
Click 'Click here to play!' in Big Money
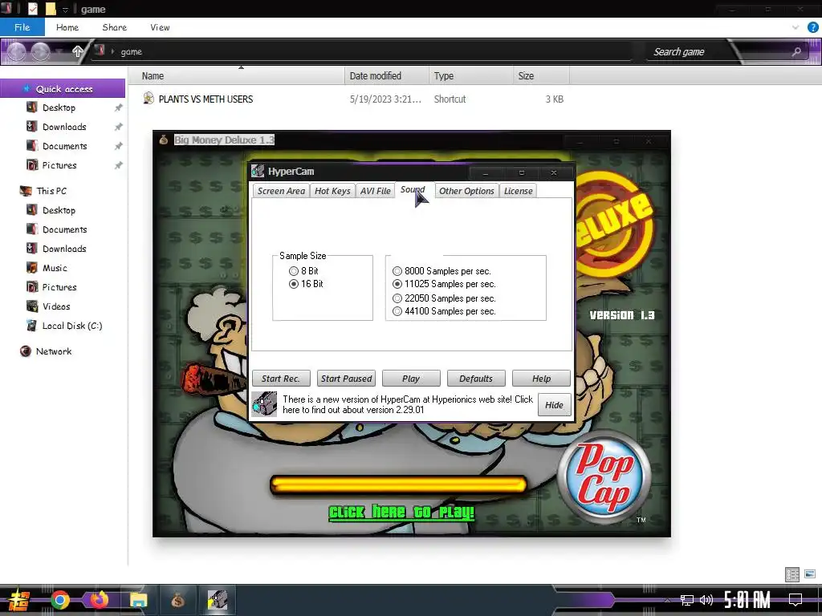click(401, 512)
